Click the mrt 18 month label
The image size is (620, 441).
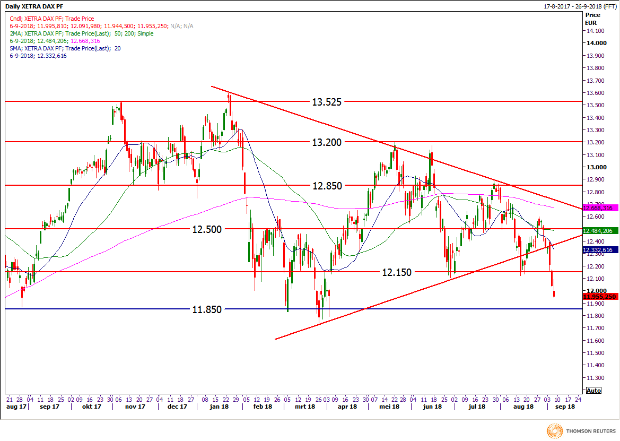[305, 407]
